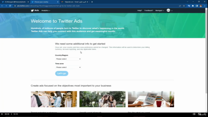Open the Analytics dropdown menu
This screenshot has width=208, height=117.
[x=45, y=10]
